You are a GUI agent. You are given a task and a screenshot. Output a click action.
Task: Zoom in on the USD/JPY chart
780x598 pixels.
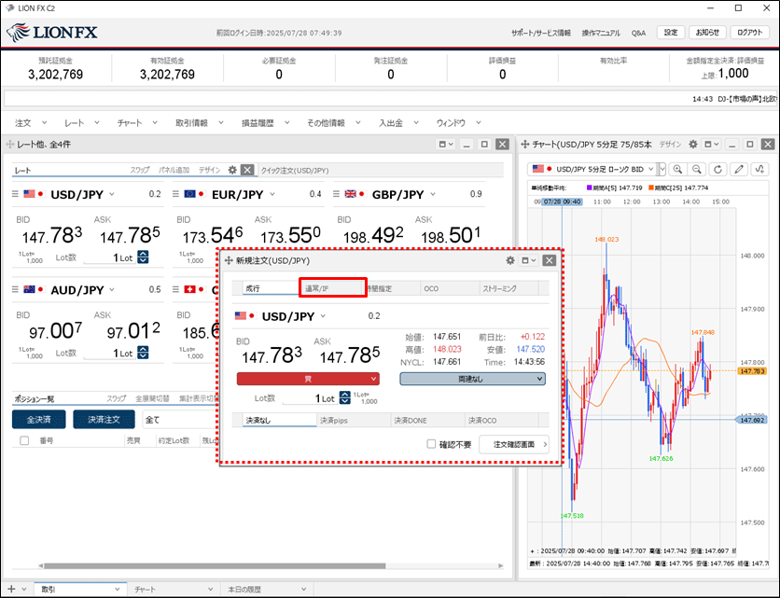point(677,169)
